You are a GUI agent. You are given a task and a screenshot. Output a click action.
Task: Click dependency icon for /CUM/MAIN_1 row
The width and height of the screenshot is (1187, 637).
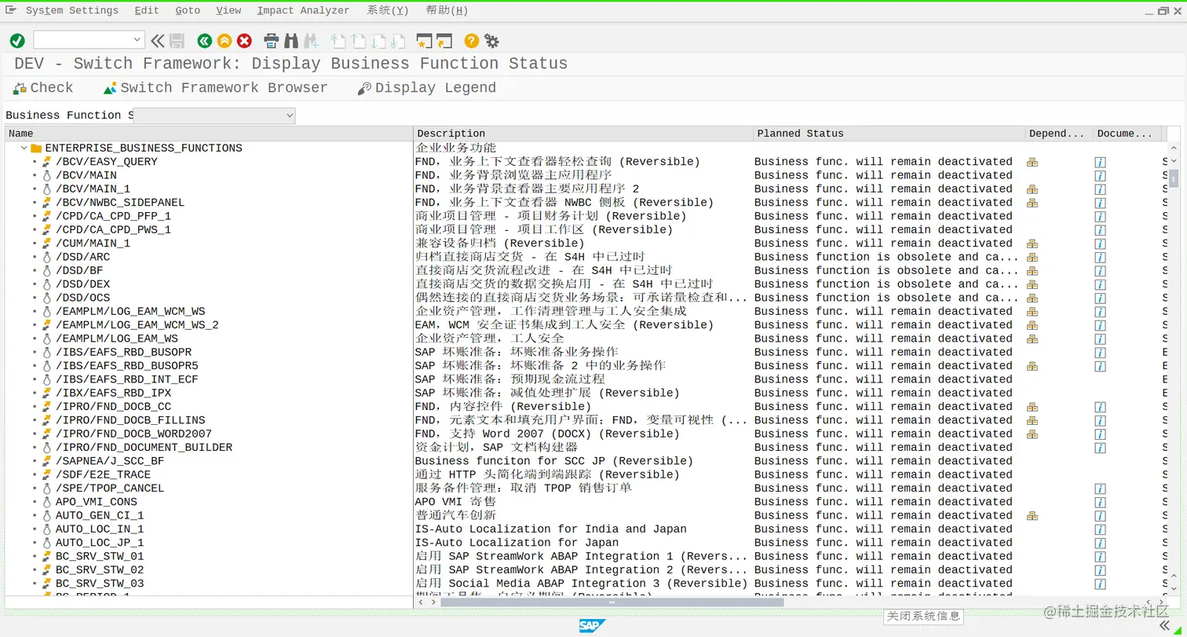(x=1032, y=243)
